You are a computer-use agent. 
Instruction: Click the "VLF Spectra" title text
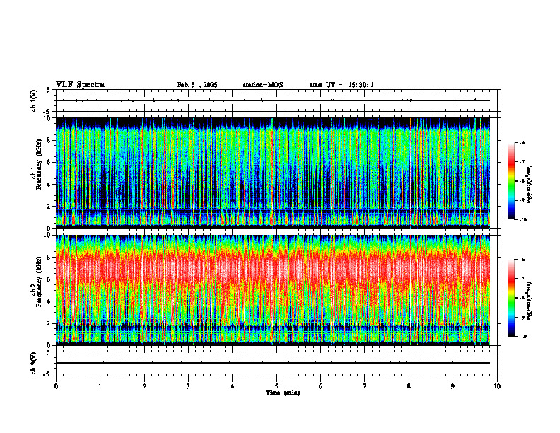[x=80, y=85]
